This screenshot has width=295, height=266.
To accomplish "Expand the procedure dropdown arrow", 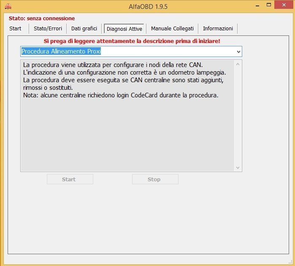I will pos(238,51).
